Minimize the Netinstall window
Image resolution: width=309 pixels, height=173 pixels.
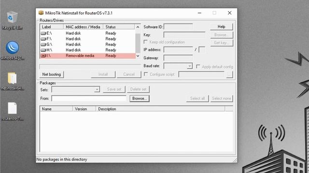(199, 13)
